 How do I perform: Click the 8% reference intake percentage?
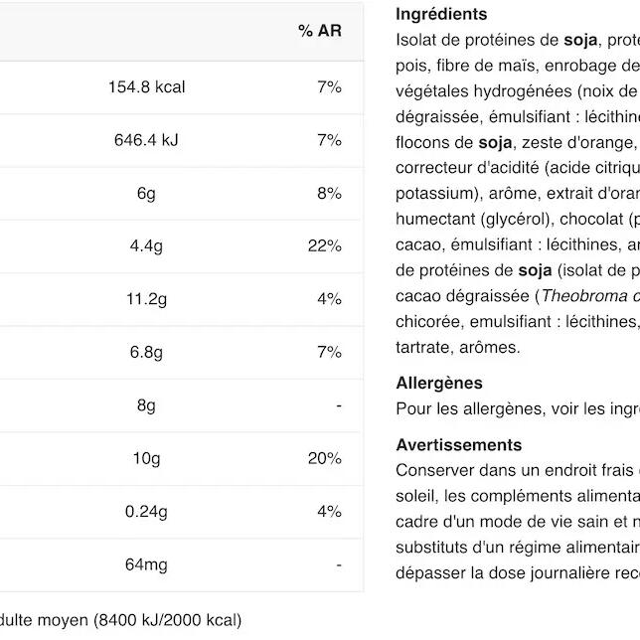[329, 193]
